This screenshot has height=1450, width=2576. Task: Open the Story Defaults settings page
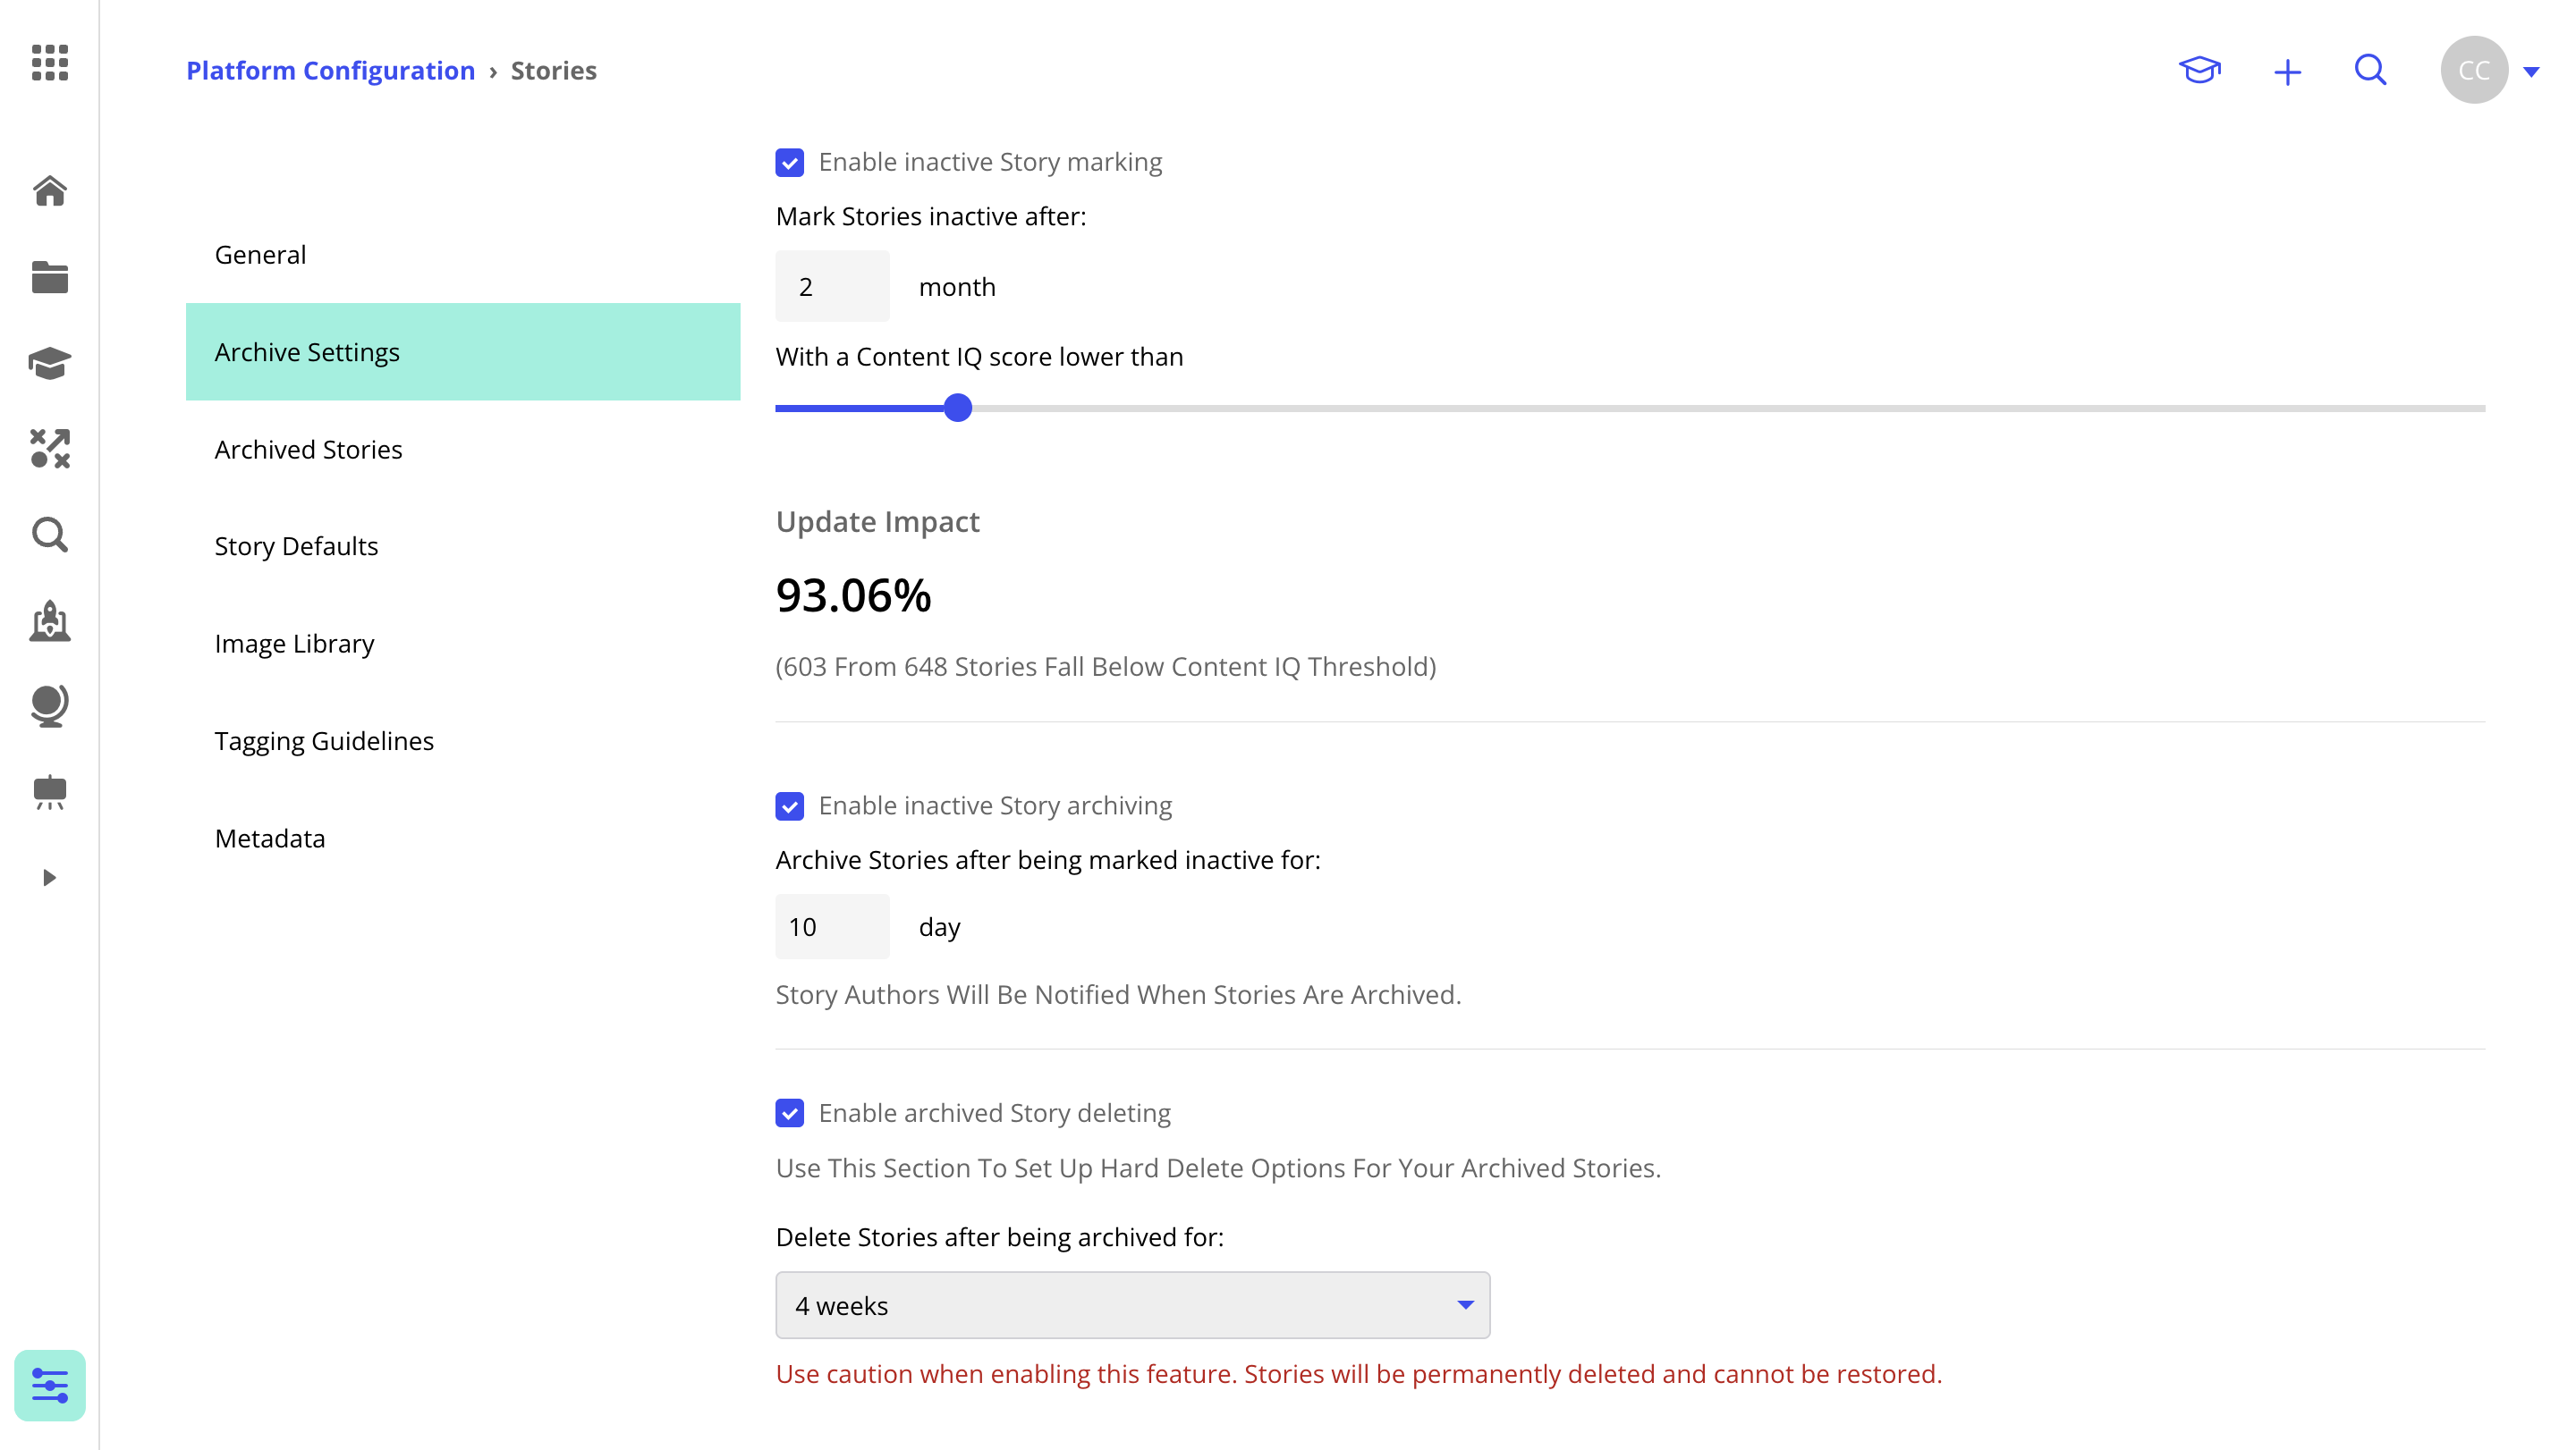point(296,546)
